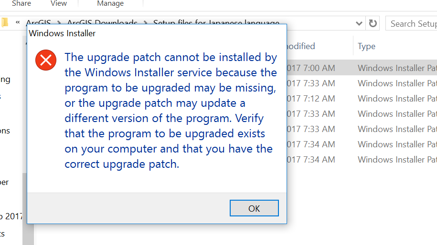
Task: Click the Windows Installer dialog title bar
Action: 157,33
